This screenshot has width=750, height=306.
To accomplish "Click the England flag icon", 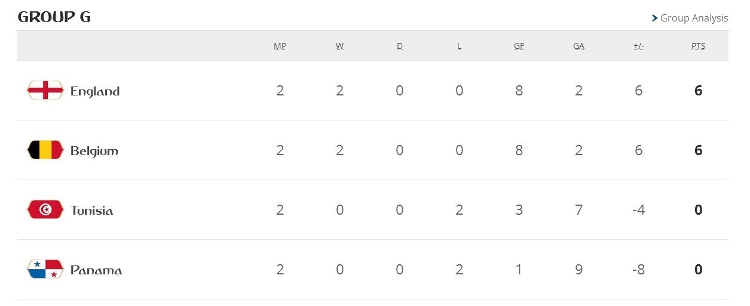I will (45, 91).
